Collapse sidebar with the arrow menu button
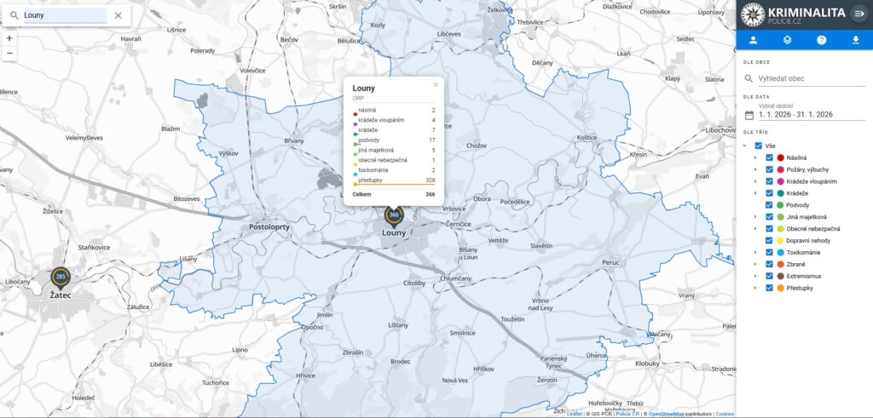Viewport: 873px width, 418px height. pos(858,13)
